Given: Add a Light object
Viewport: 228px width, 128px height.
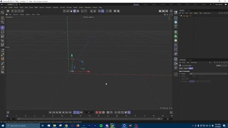Looking at the screenshot, I should click(x=176, y=68).
